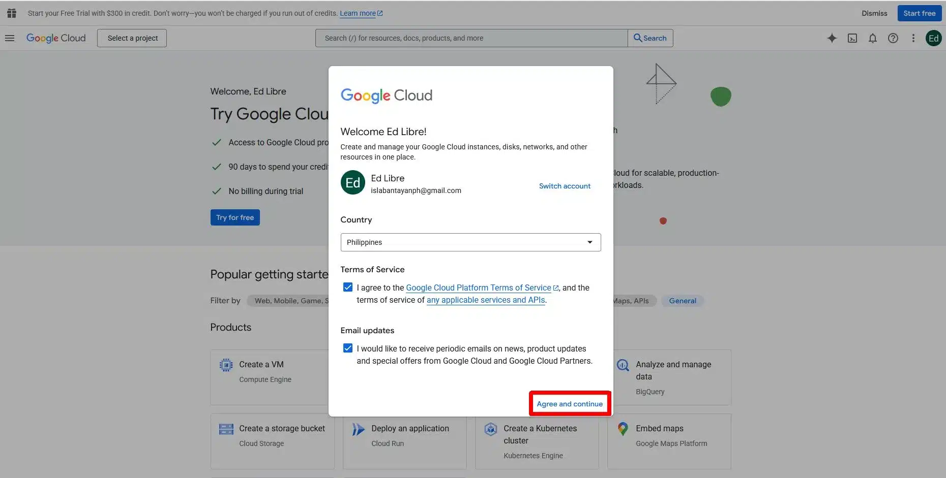Open the Select a project picker
The width and height of the screenshot is (946, 478).
coord(132,38)
